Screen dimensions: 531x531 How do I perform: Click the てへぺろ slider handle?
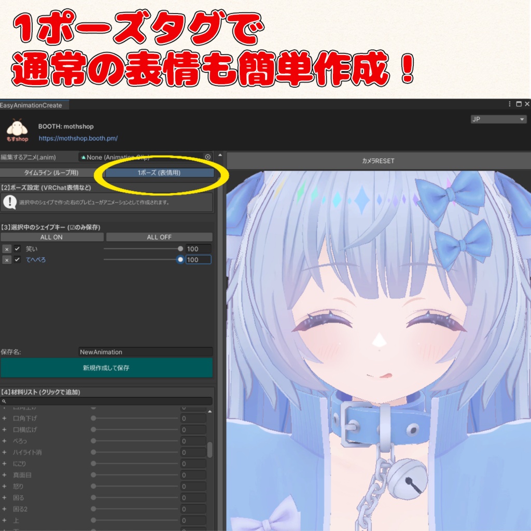coord(180,259)
